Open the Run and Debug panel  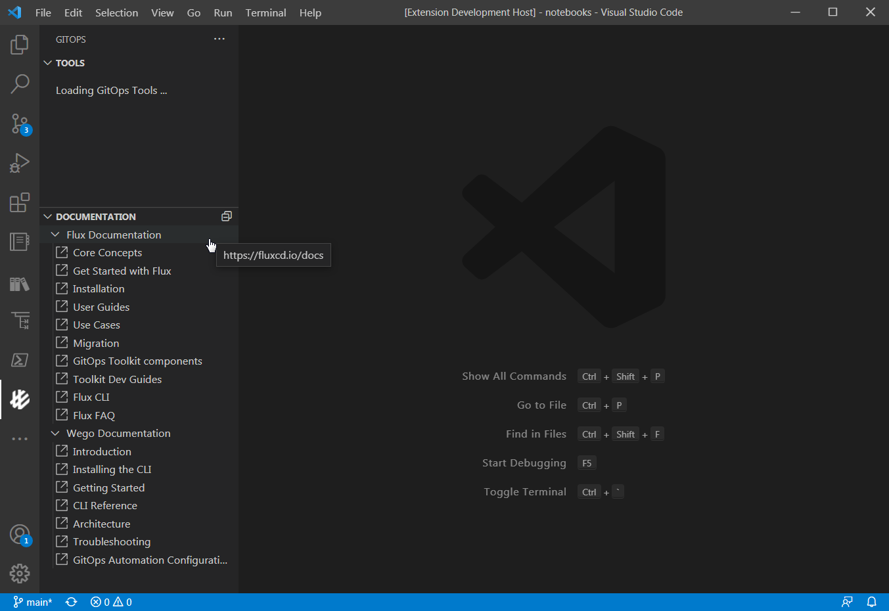(x=19, y=163)
